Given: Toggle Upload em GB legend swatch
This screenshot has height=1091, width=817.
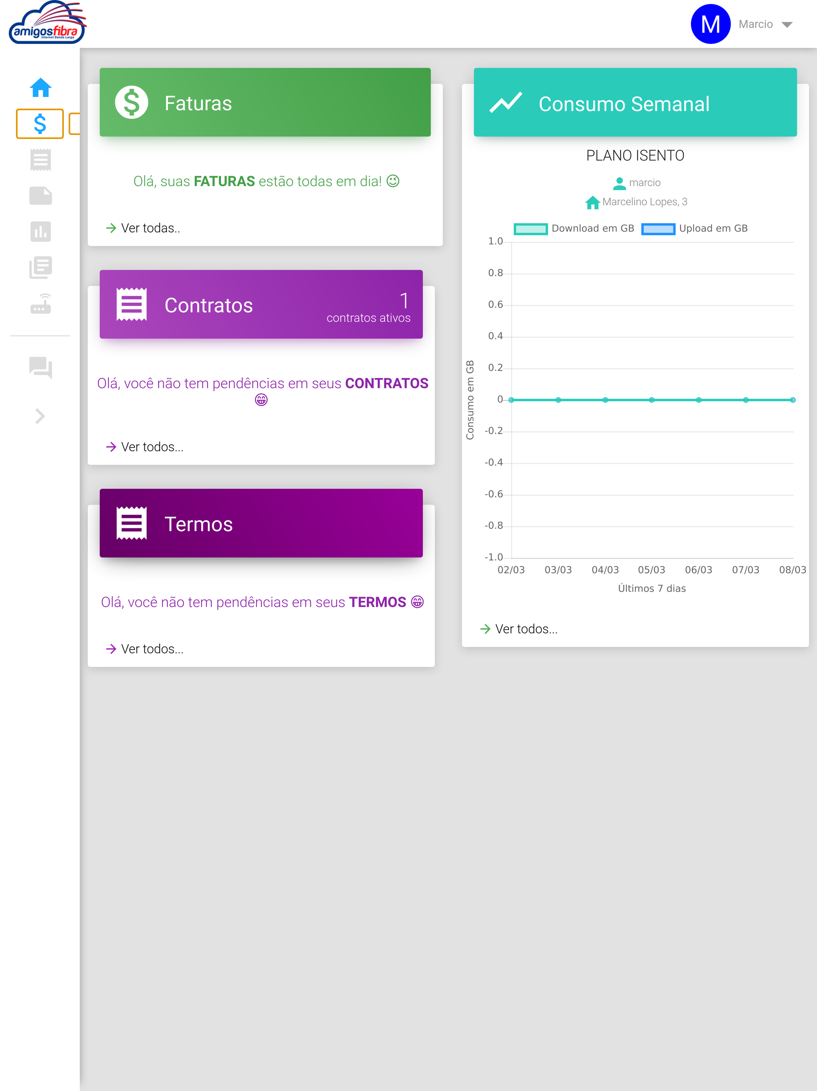Looking at the screenshot, I should click(658, 229).
